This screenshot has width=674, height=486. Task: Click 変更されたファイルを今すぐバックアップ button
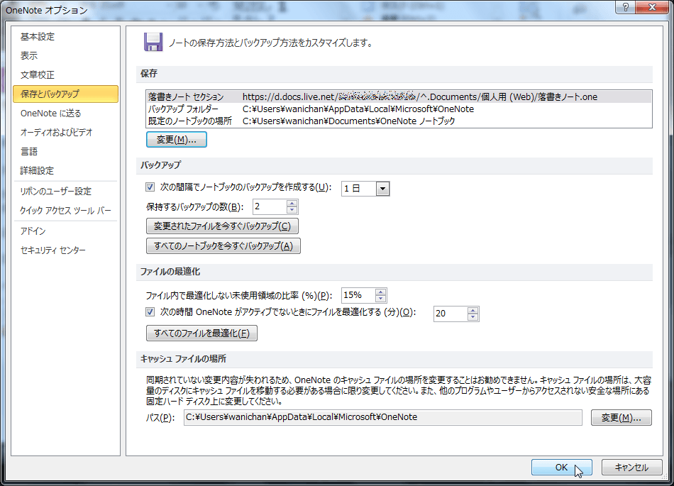[x=222, y=226]
